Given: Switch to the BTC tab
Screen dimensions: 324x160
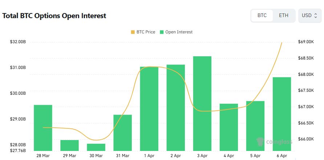Looking at the screenshot, I should click(262, 16).
